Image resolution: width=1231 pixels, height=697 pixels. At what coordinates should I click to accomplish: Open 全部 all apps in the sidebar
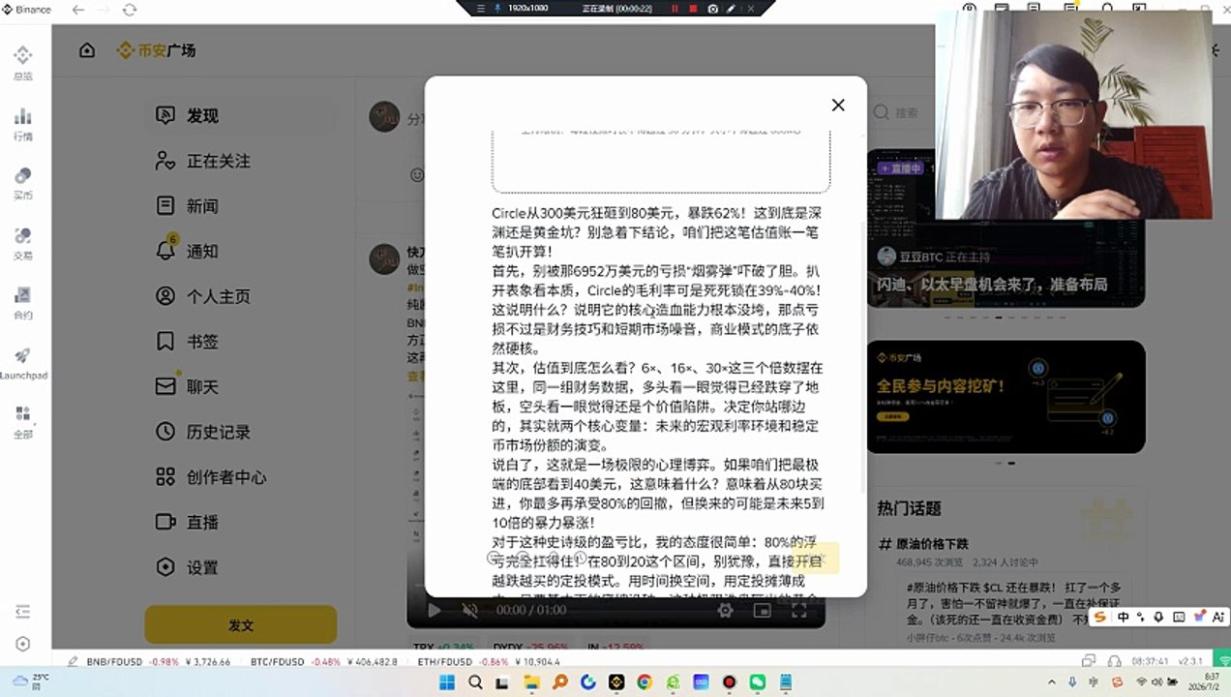(22, 422)
